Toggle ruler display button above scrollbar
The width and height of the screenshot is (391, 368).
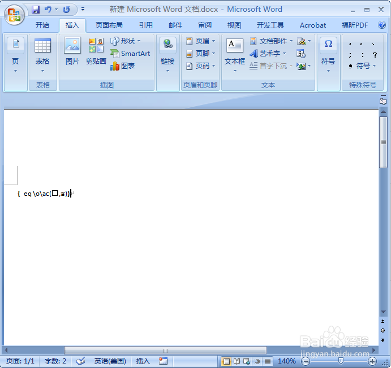coord(383,101)
